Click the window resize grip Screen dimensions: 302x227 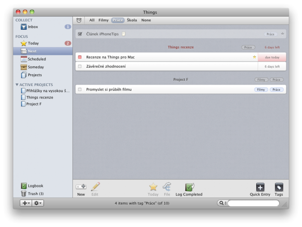[x=285, y=205]
